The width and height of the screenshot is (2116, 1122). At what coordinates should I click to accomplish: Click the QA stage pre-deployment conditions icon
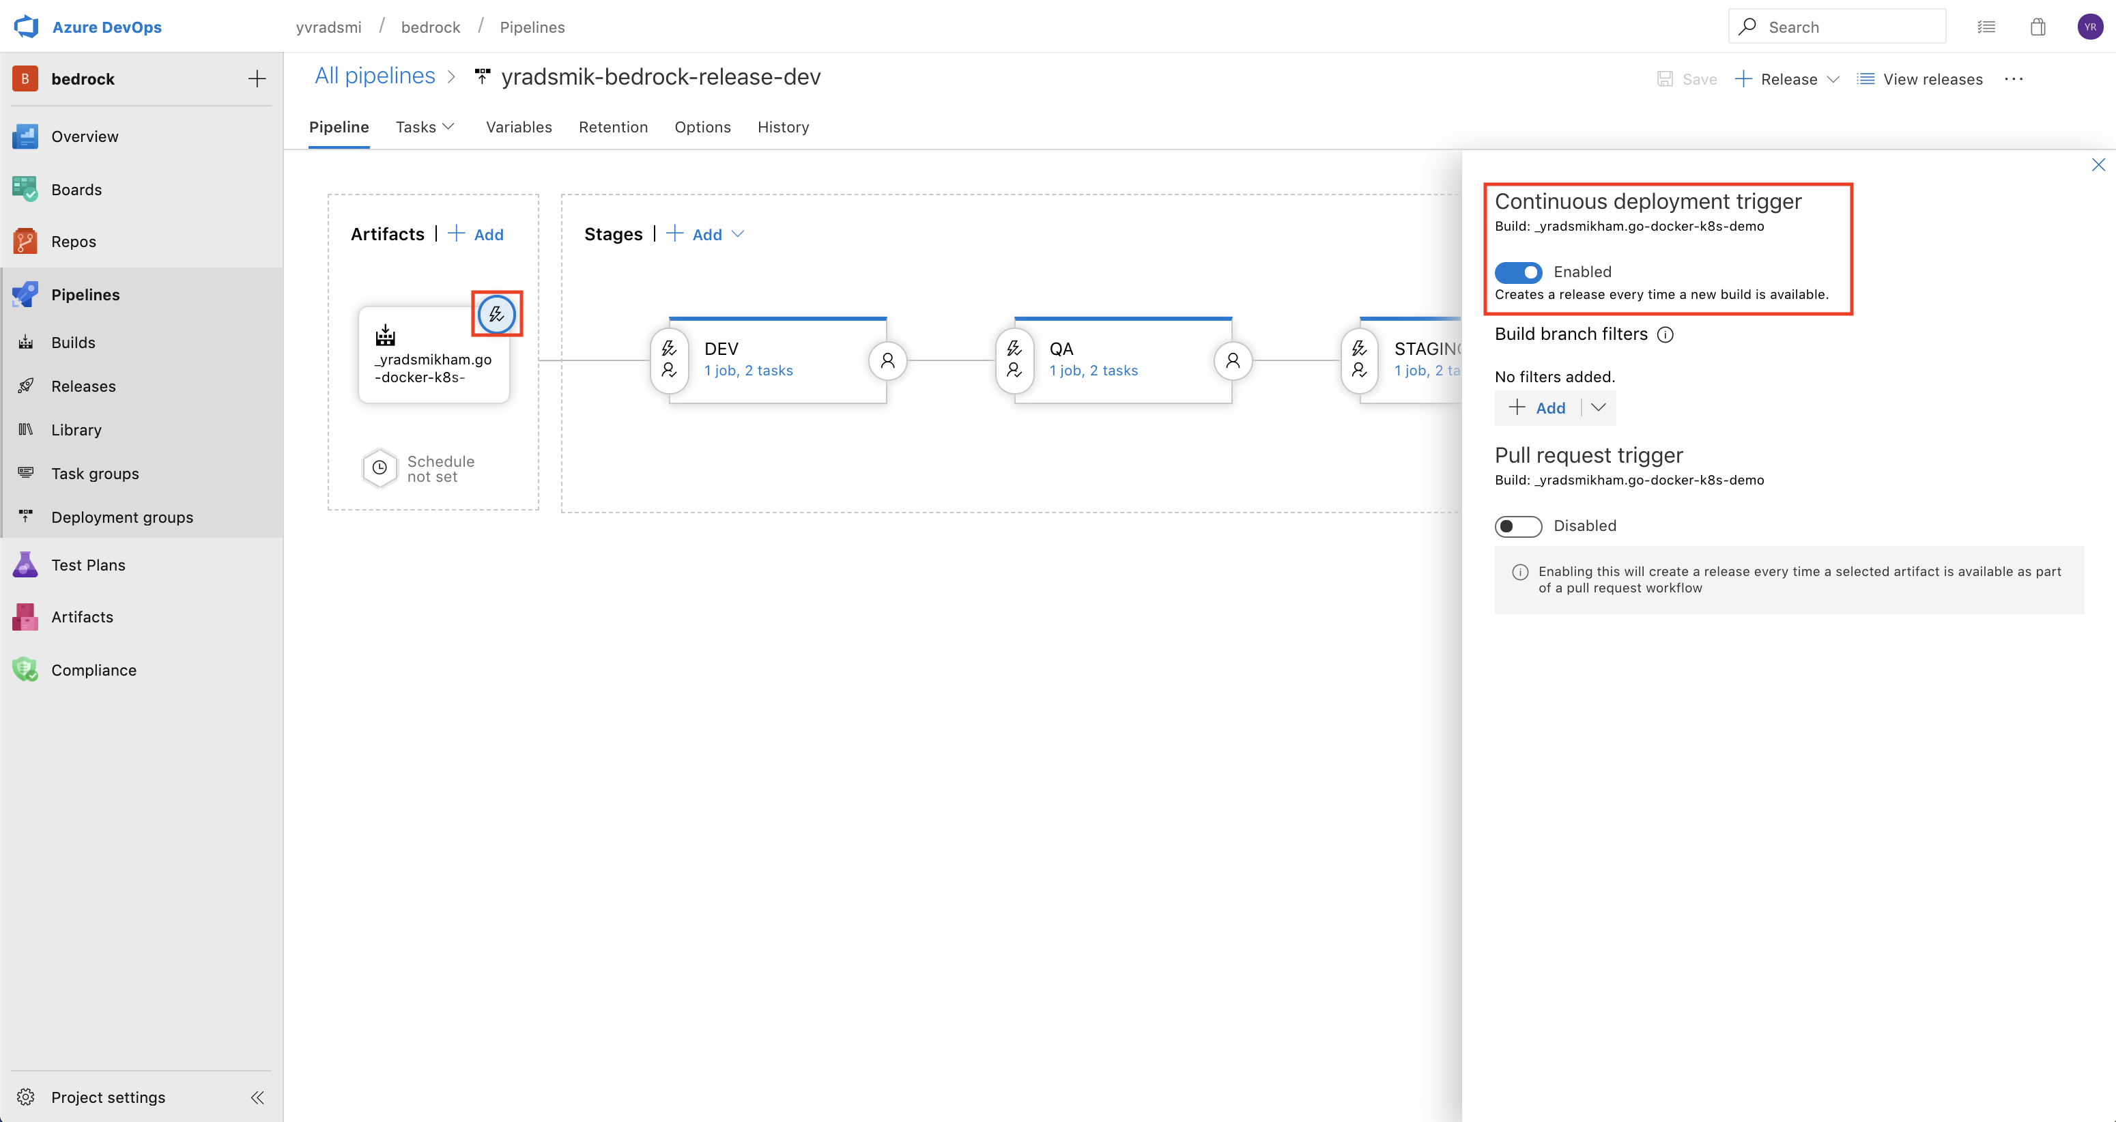pyautogui.click(x=1013, y=358)
